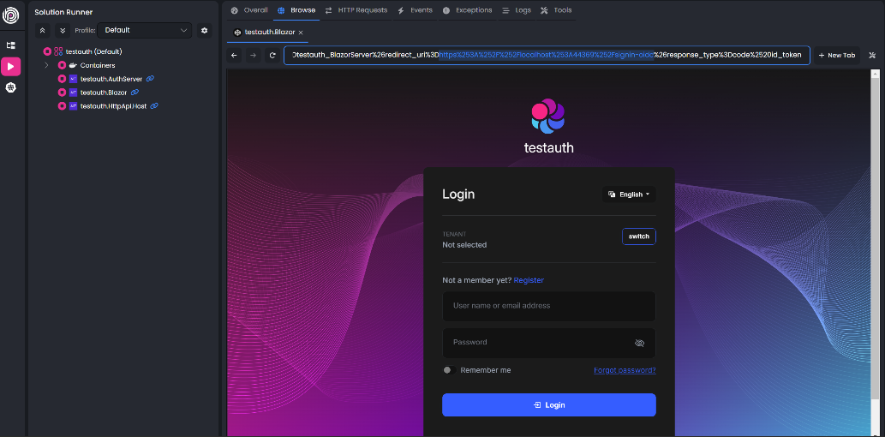The image size is (885, 437).
Task: Open the Kubernetes panel in left sidebar
Action: 11,87
